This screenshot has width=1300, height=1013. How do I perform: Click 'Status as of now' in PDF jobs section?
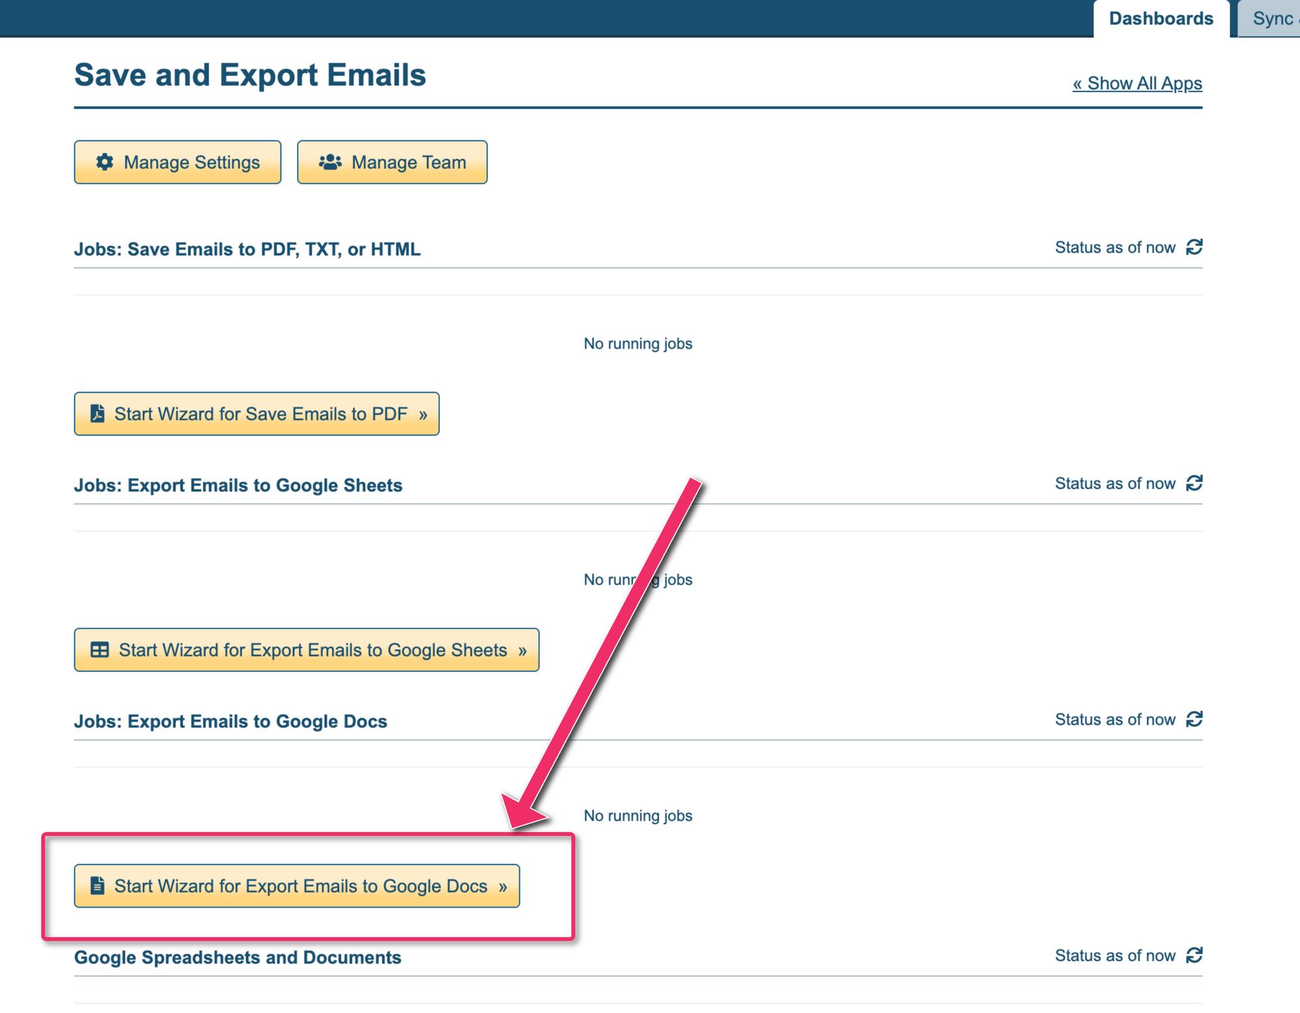click(x=1115, y=248)
